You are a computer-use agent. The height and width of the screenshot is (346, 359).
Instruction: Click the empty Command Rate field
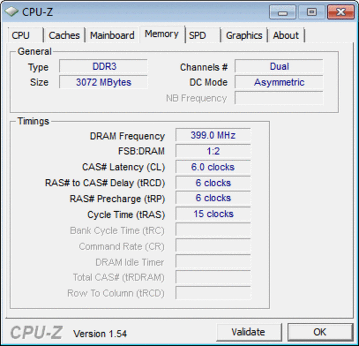click(x=213, y=246)
